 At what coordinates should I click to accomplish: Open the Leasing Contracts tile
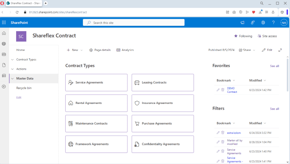click(163, 83)
